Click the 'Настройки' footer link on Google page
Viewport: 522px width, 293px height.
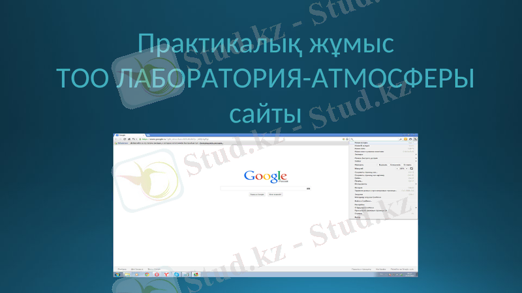click(381, 269)
